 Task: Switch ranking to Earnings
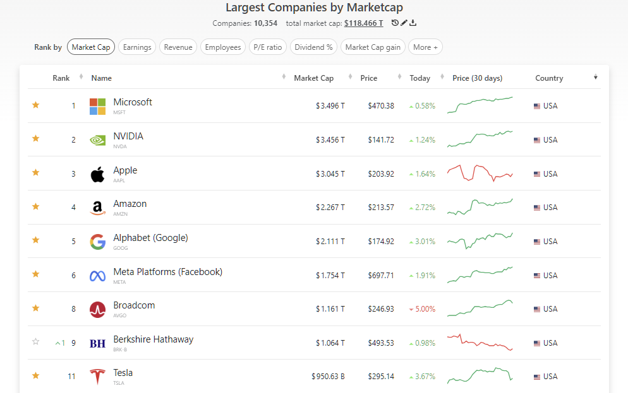pos(137,47)
